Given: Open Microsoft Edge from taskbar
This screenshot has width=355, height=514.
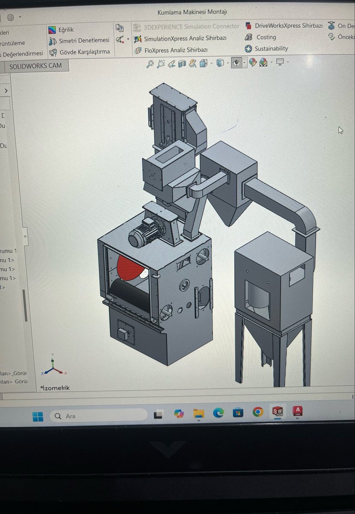Looking at the screenshot, I should pos(219,412).
